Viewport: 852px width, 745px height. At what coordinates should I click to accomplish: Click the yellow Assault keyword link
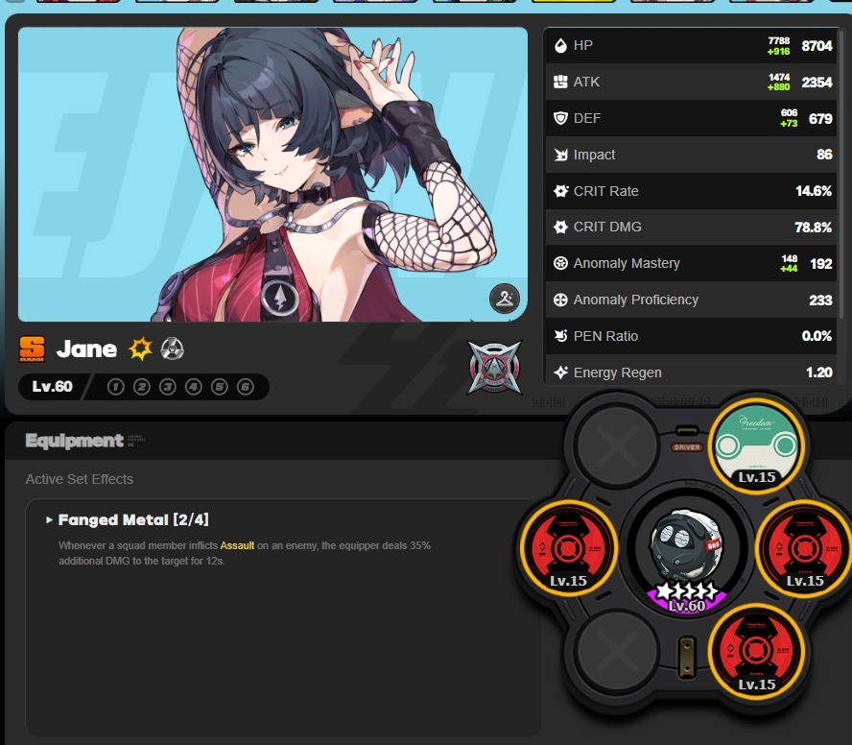[x=237, y=545]
